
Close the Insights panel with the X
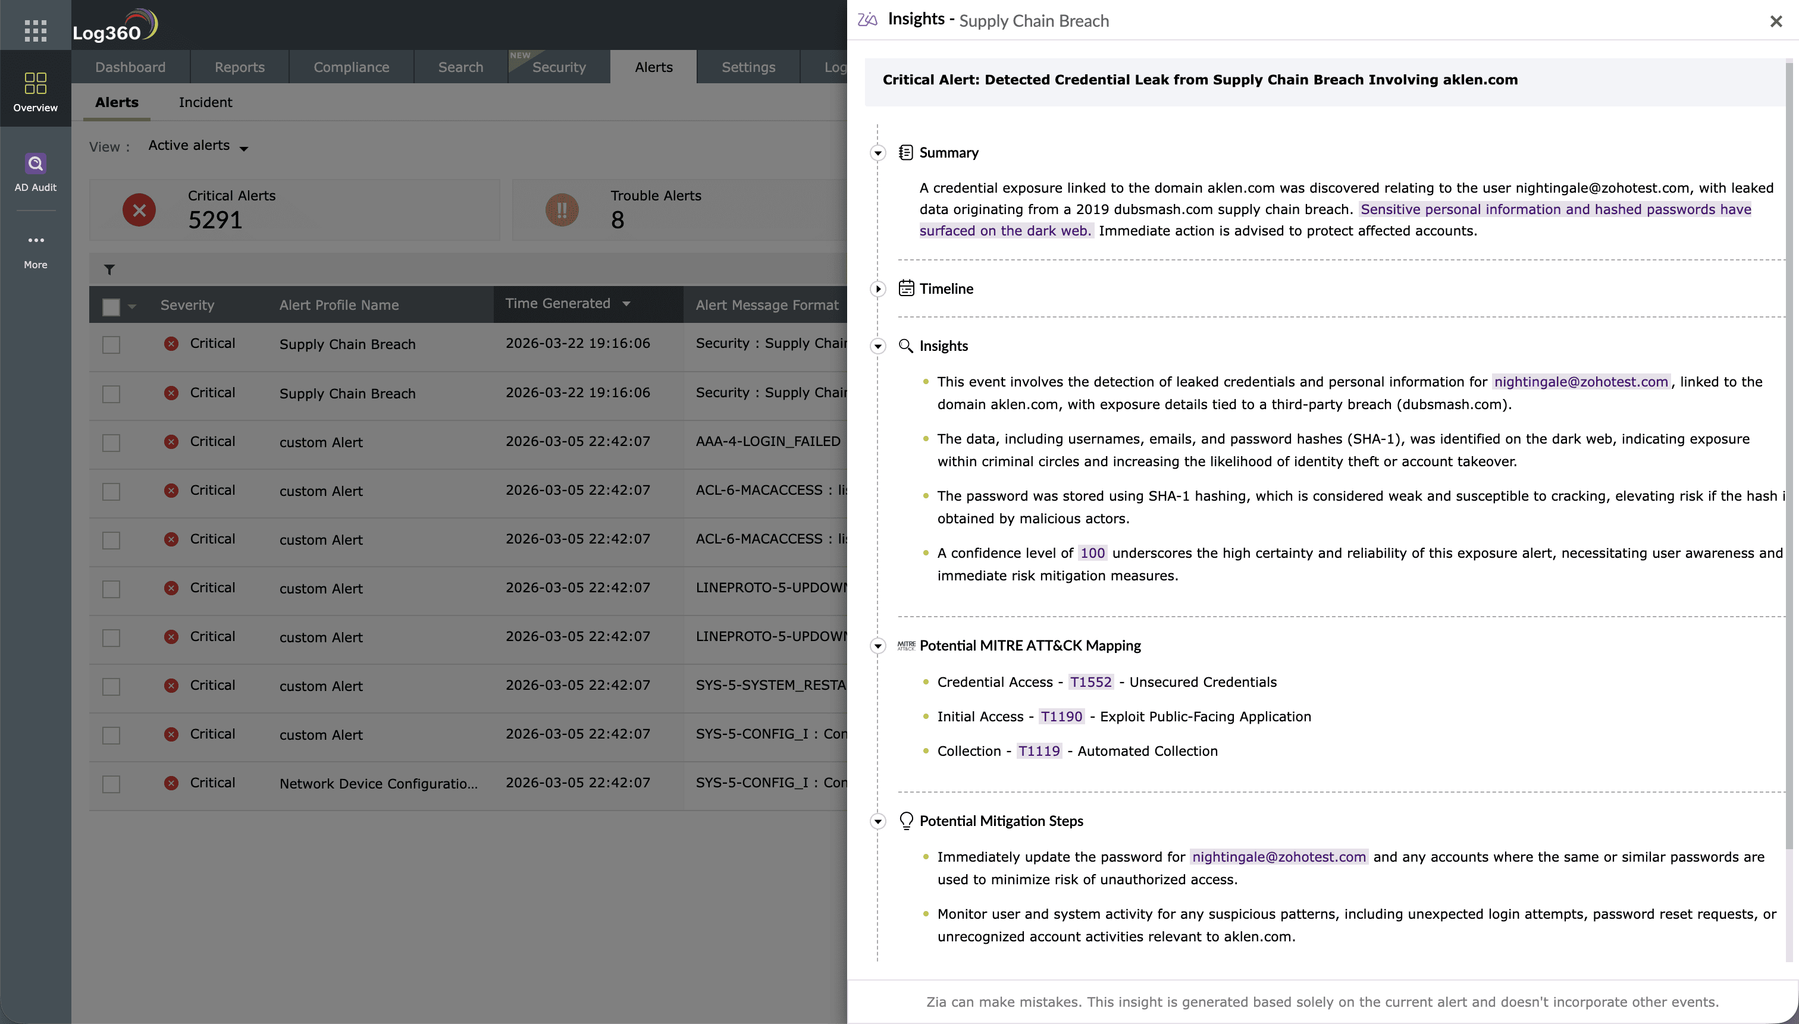tap(1776, 21)
